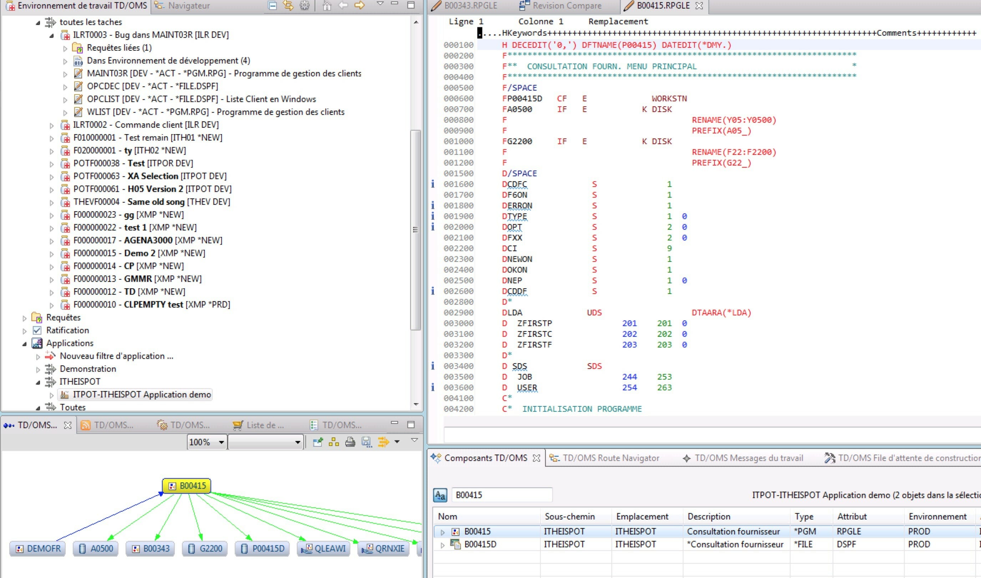981x578 pixels.
Task: Click the B00415 search input field
Action: point(502,495)
